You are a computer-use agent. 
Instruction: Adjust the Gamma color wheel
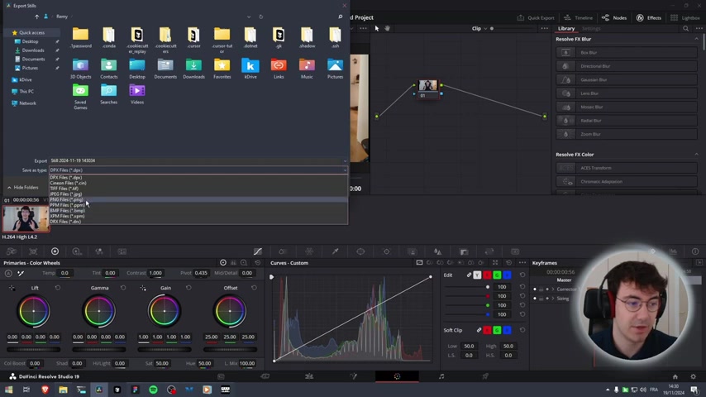[99, 311]
